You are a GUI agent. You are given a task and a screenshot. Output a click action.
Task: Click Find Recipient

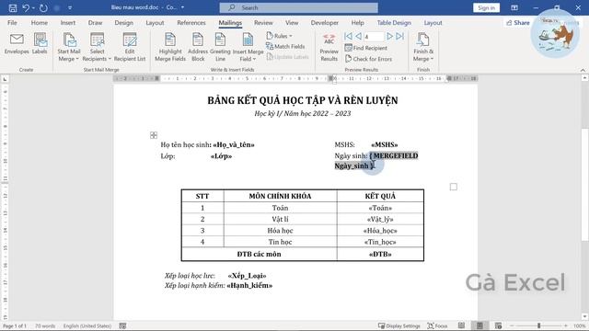(366, 48)
